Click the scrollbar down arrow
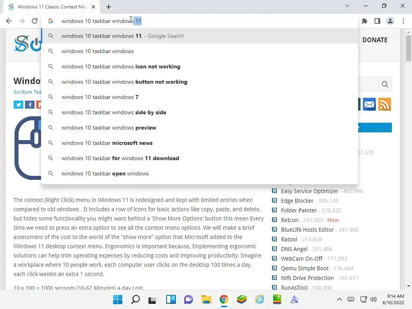Screen dimensions: 412x309 click(x=408, y=286)
